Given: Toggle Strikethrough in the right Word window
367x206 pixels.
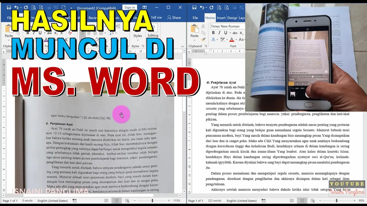Looking at the screenshot, I should click(235, 33).
